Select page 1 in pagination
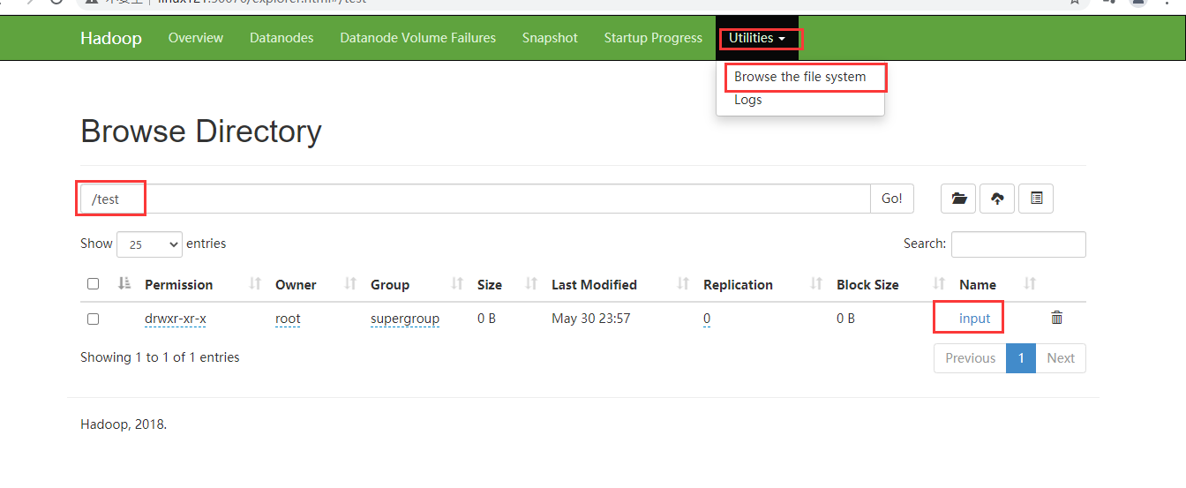1186x488 pixels. [x=1021, y=358]
